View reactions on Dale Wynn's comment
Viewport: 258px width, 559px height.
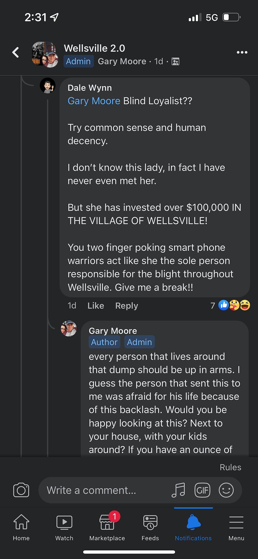tap(231, 305)
